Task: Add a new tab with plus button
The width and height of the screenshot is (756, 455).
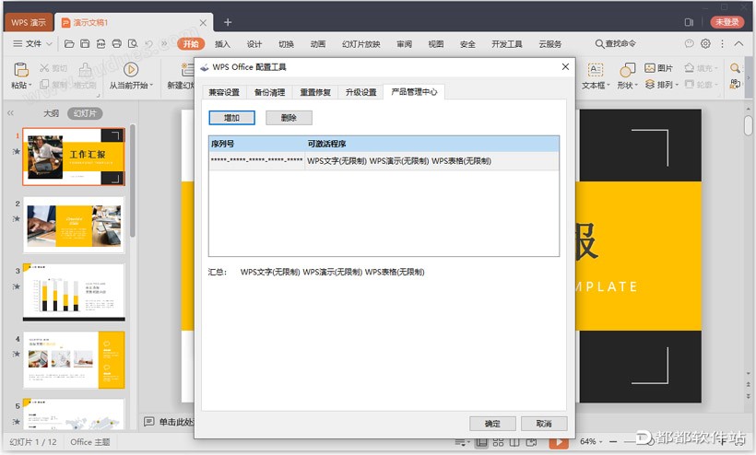Action: pos(228,22)
